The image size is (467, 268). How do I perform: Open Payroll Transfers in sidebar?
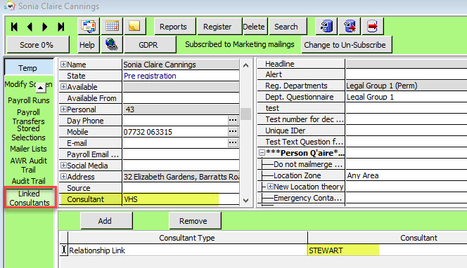pyautogui.click(x=29, y=116)
